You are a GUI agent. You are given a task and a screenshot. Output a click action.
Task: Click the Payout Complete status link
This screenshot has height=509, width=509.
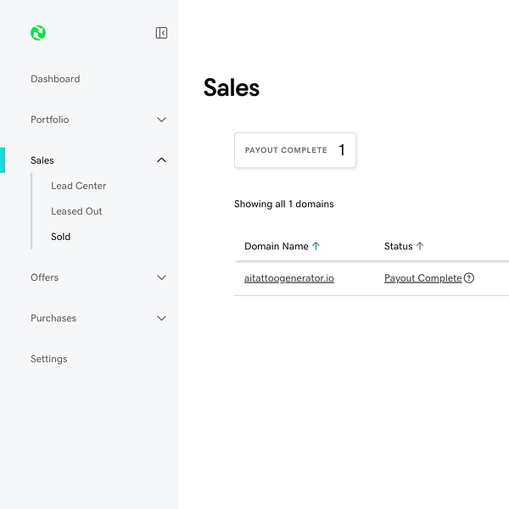tap(422, 278)
